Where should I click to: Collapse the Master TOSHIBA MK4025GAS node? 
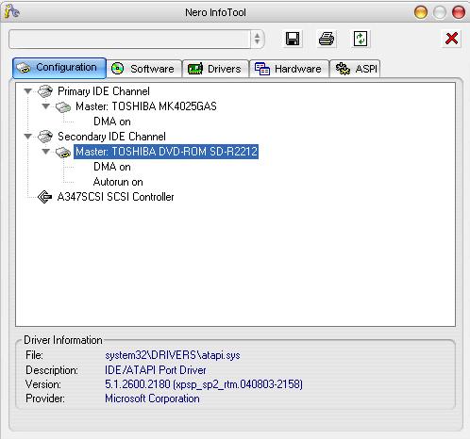click(46, 106)
